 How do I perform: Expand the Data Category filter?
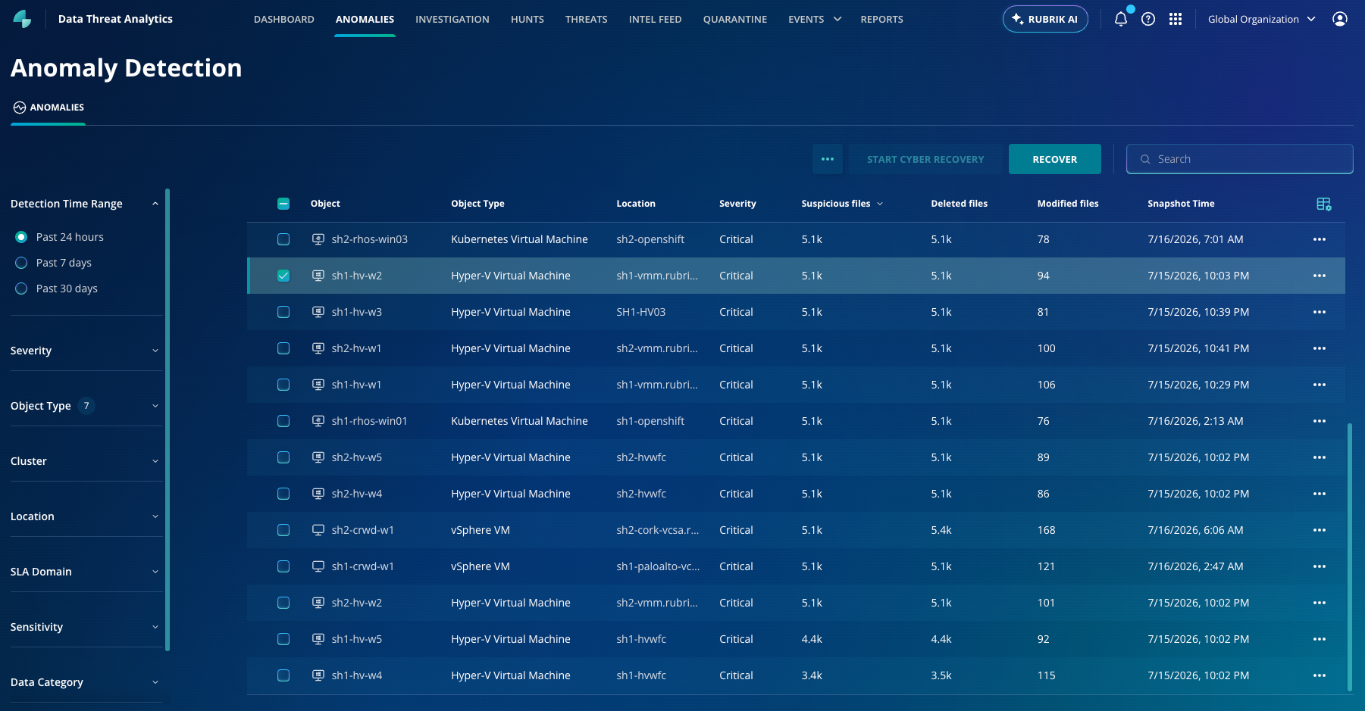click(155, 682)
